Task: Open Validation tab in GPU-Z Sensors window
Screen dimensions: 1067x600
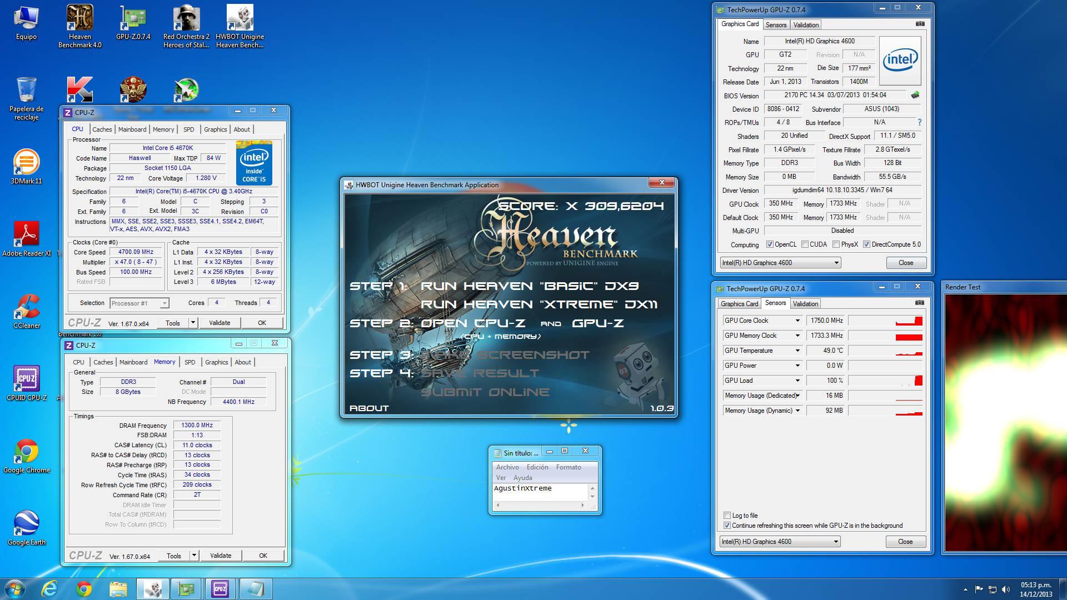Action: click(x=805, y=304)
